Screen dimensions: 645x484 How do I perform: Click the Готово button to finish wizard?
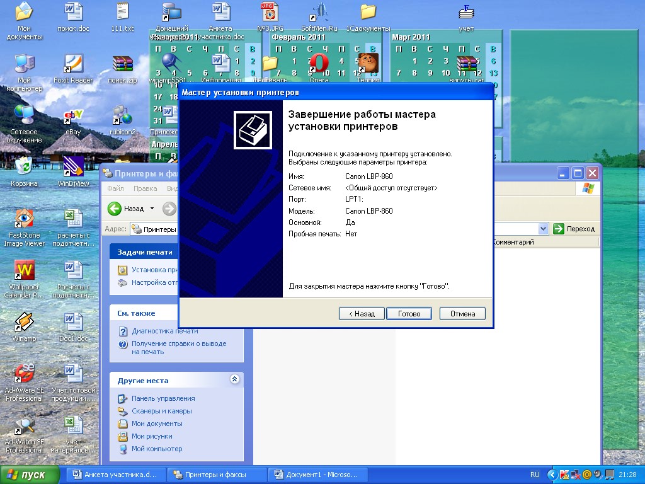click(409, 313)
